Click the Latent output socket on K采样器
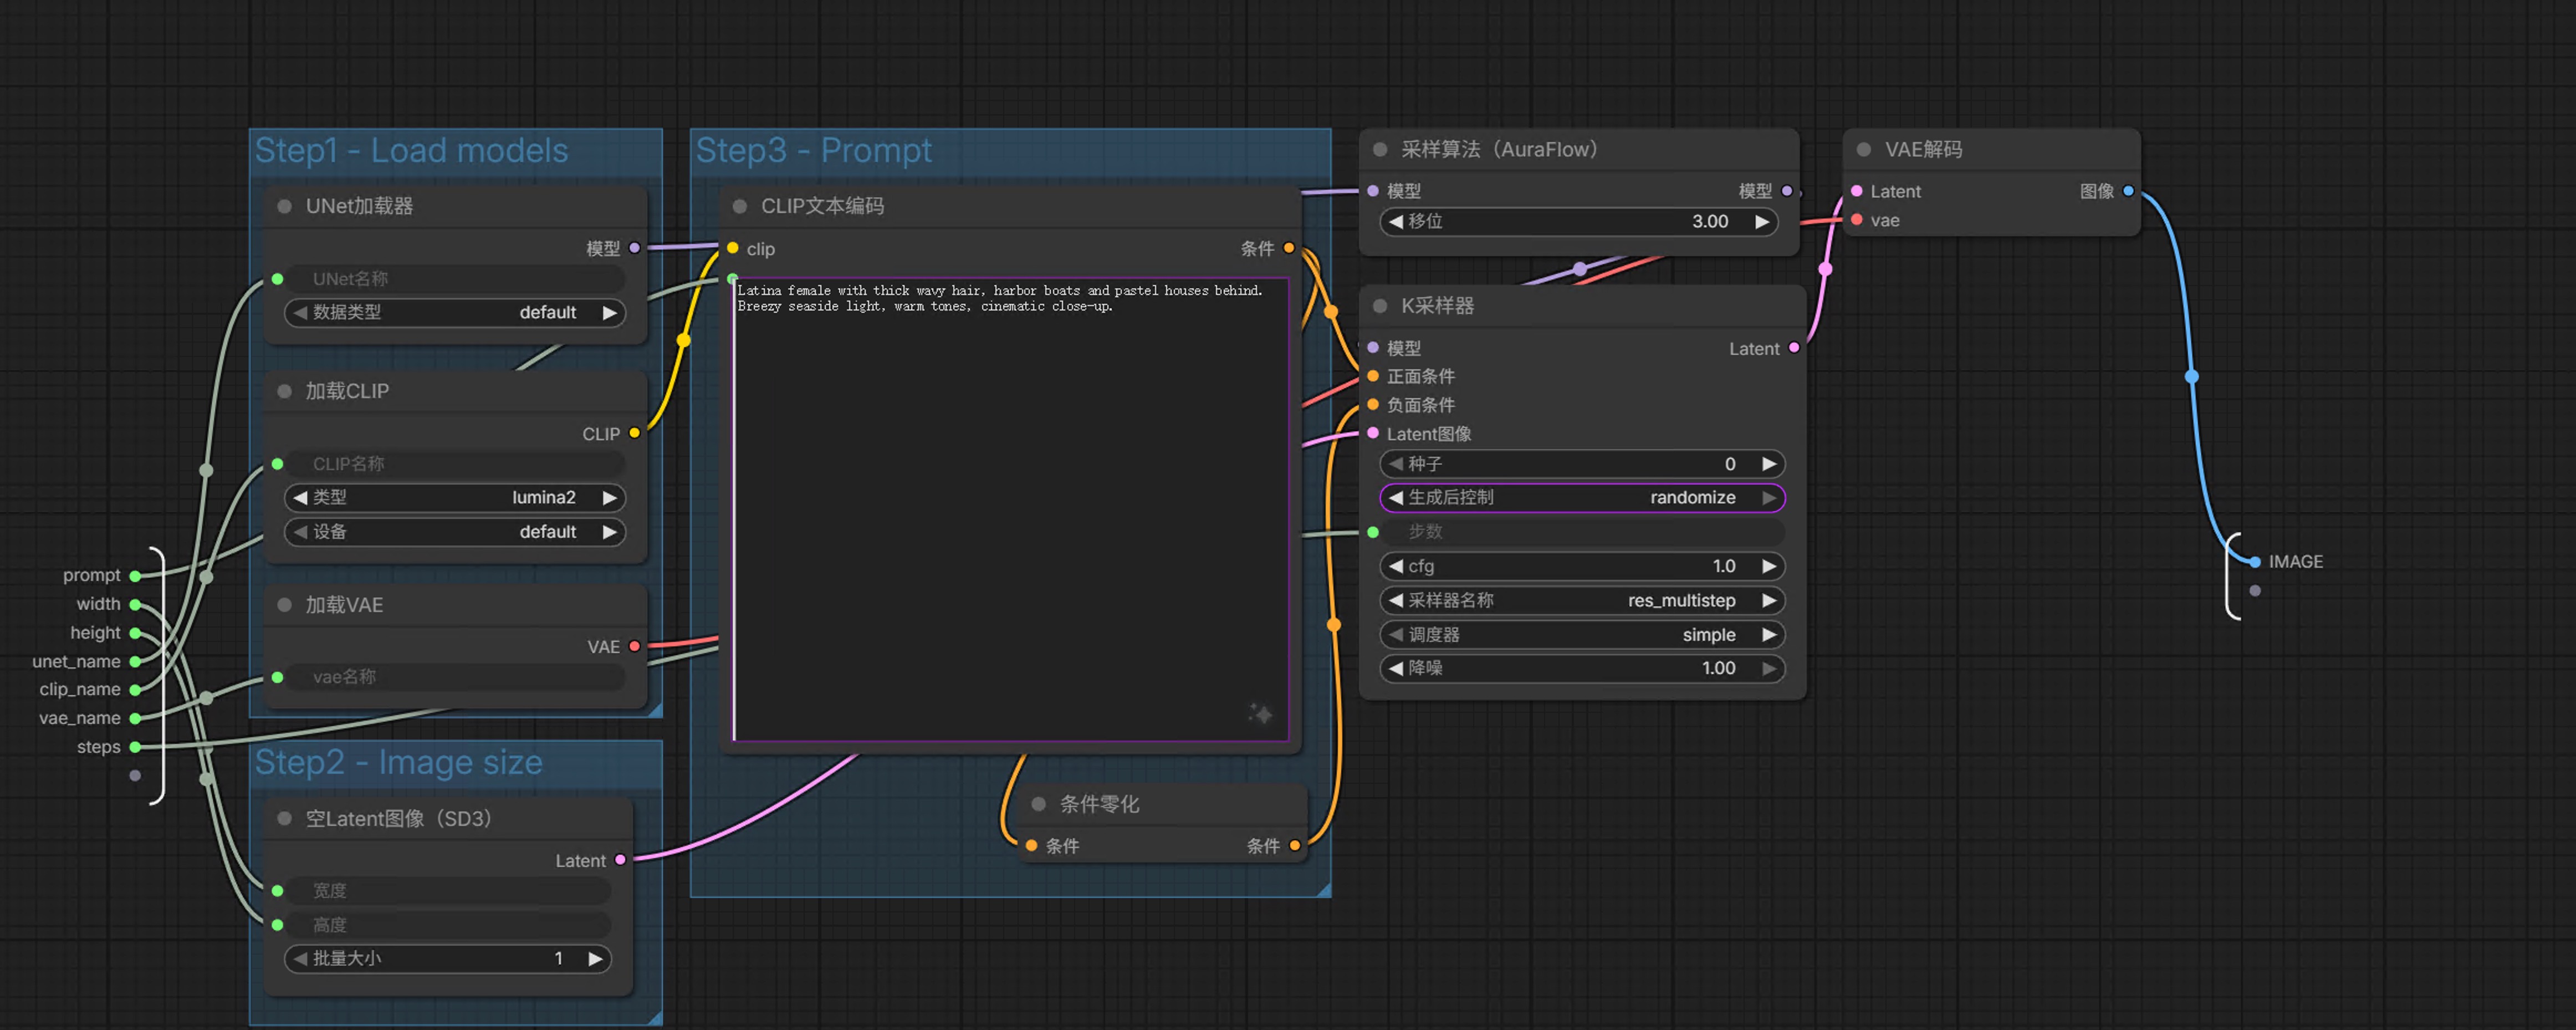Viewport: 2576px width, 1030px height. 1794,348
